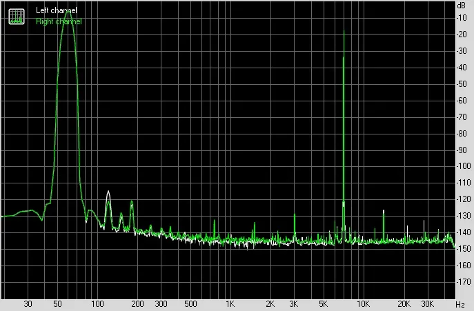Click the "300" Hz frequency label
Screen dimensions: 474x311
click(161, 304)
